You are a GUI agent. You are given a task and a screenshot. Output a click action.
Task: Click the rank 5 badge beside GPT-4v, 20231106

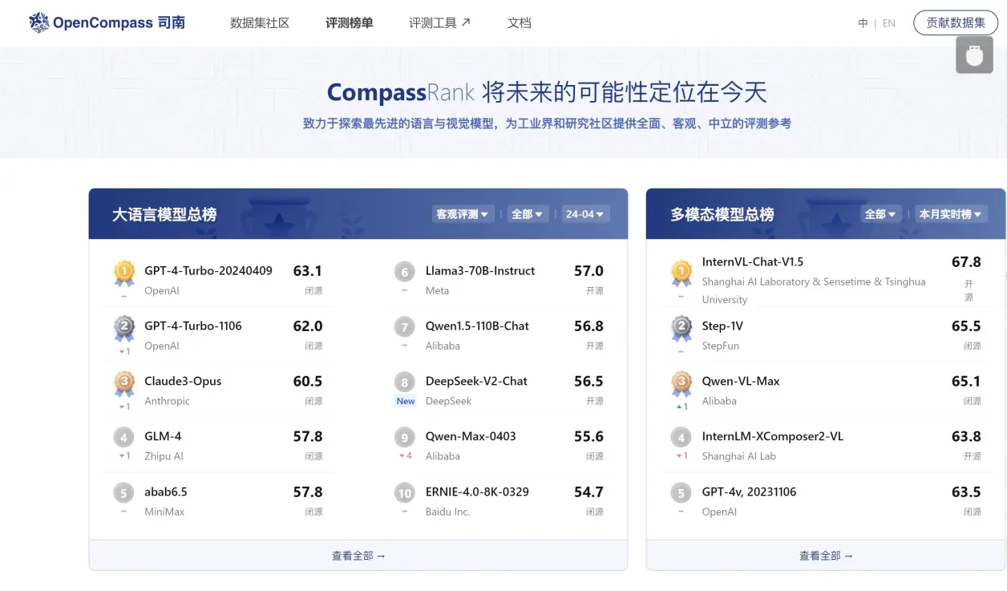tap(681, 493)
